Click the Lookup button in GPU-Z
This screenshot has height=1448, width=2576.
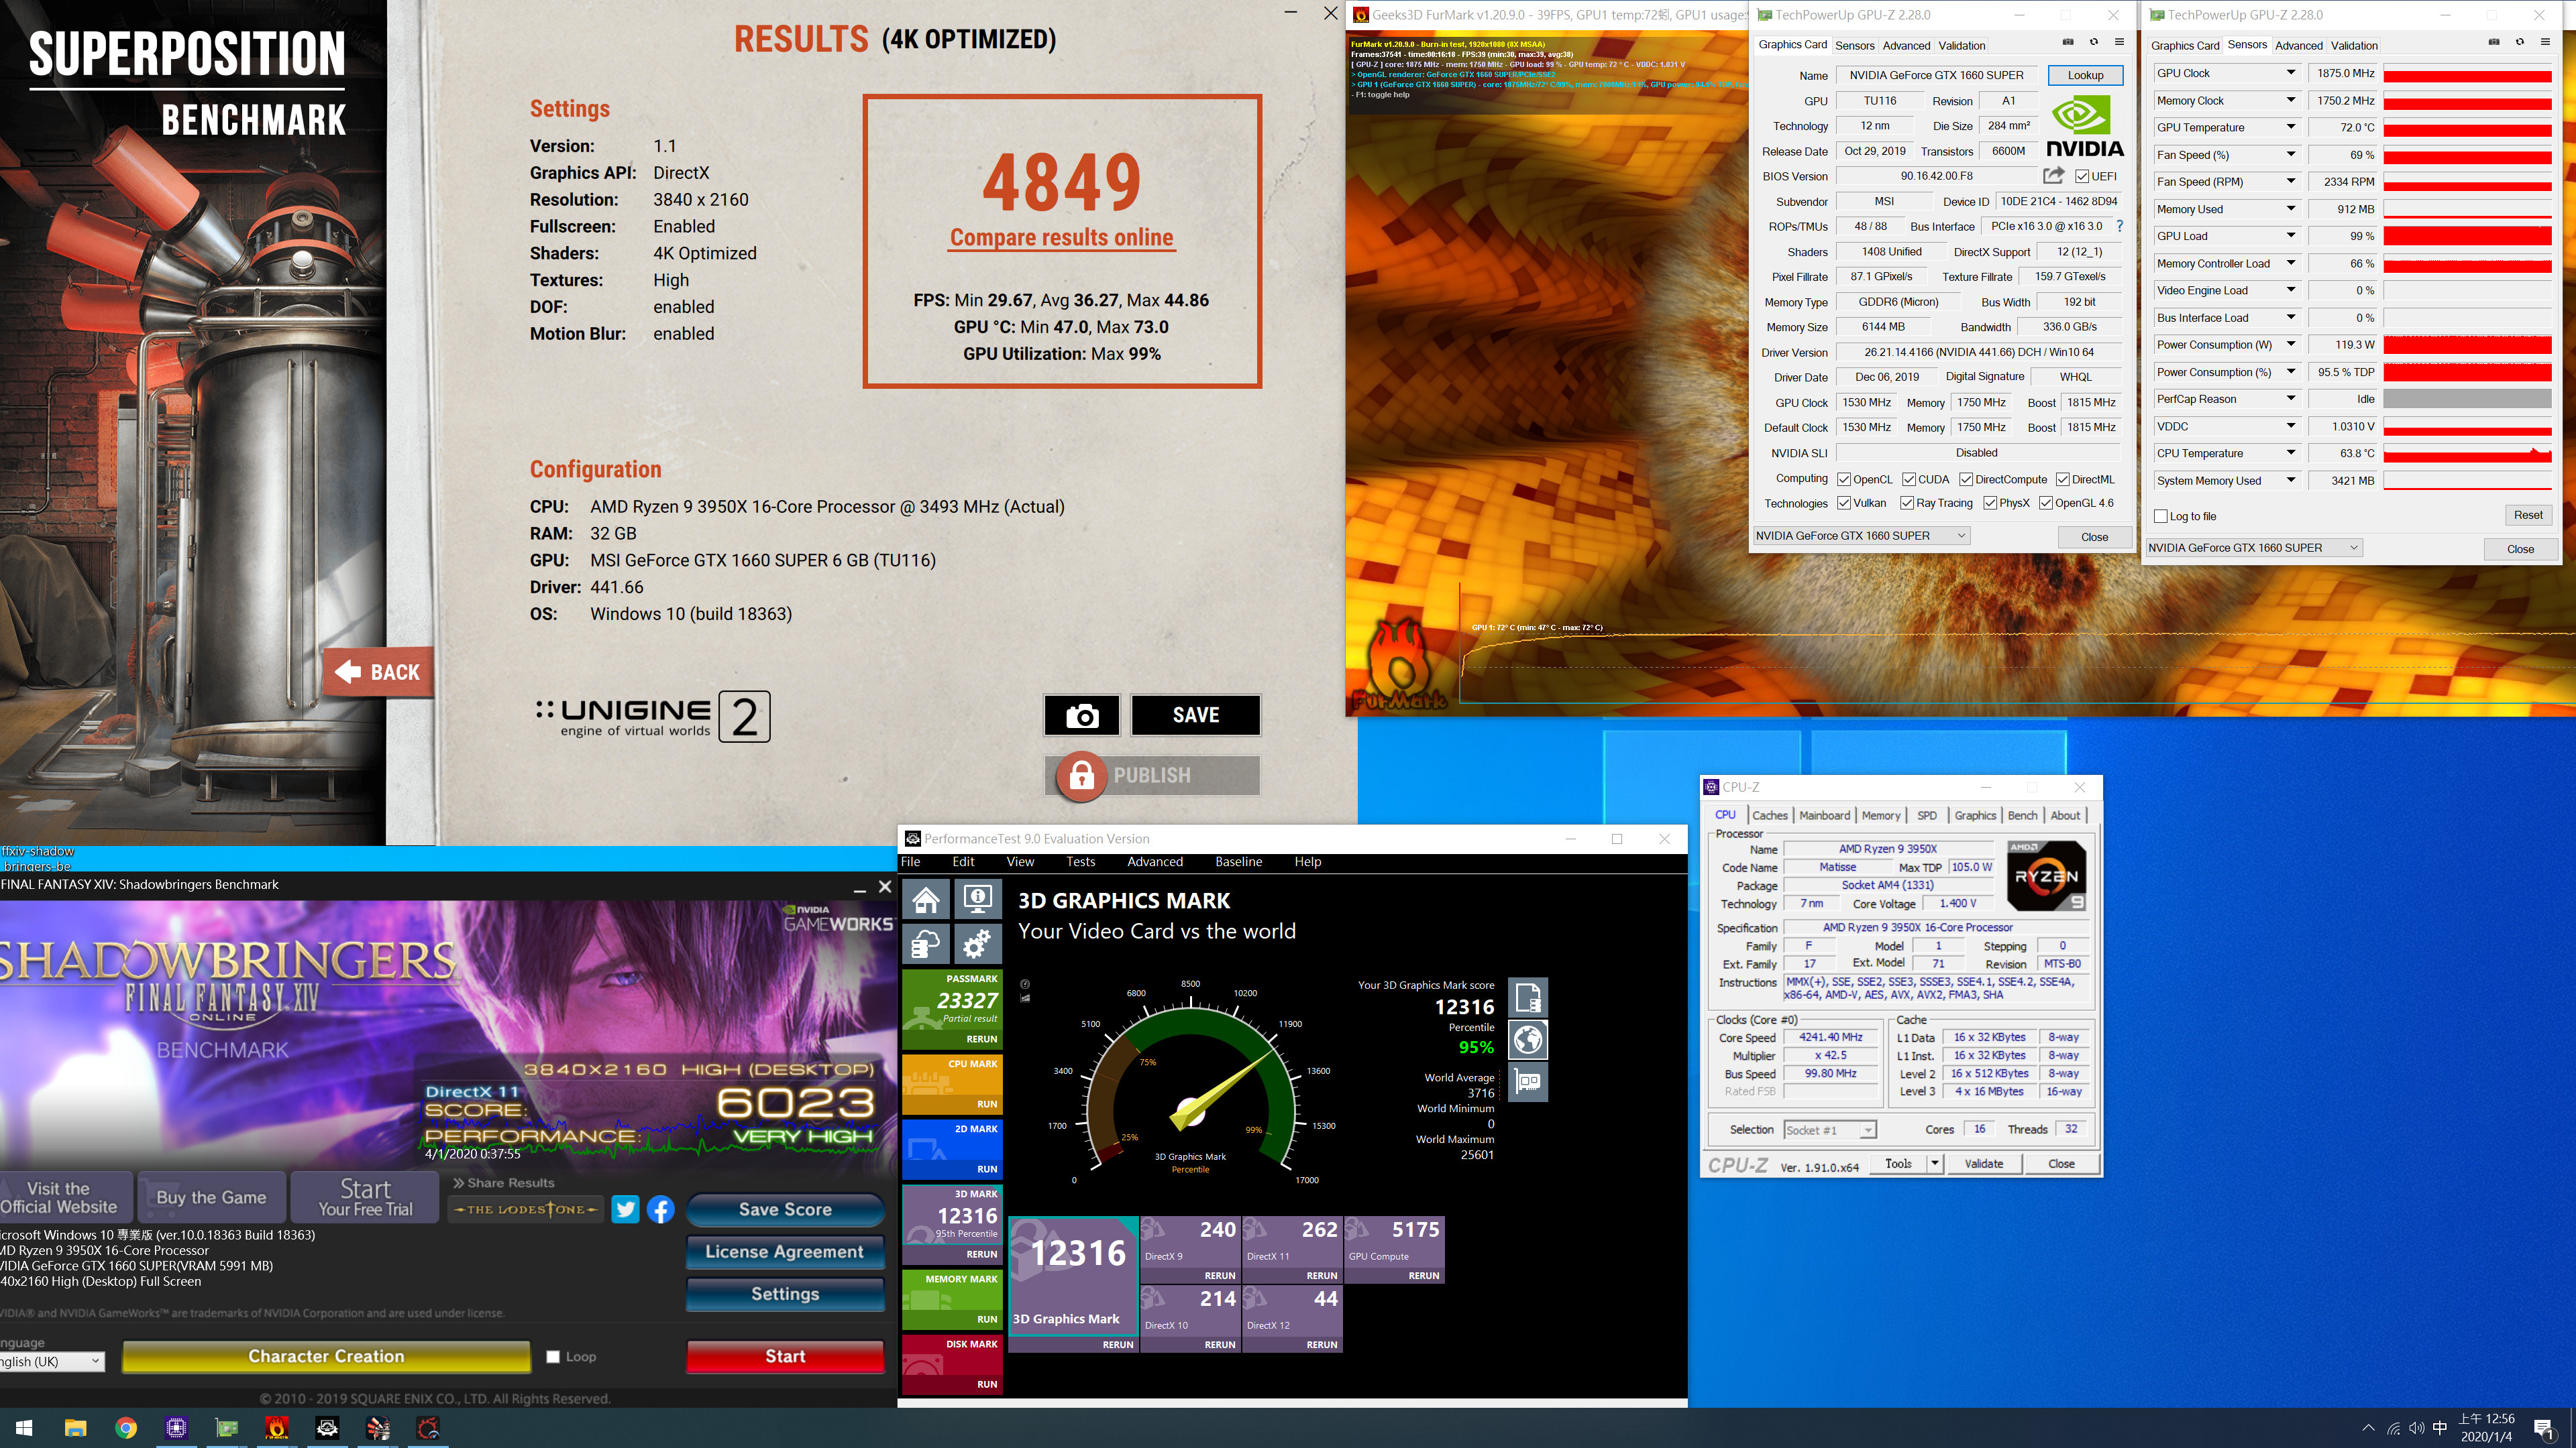[2085, 75]
